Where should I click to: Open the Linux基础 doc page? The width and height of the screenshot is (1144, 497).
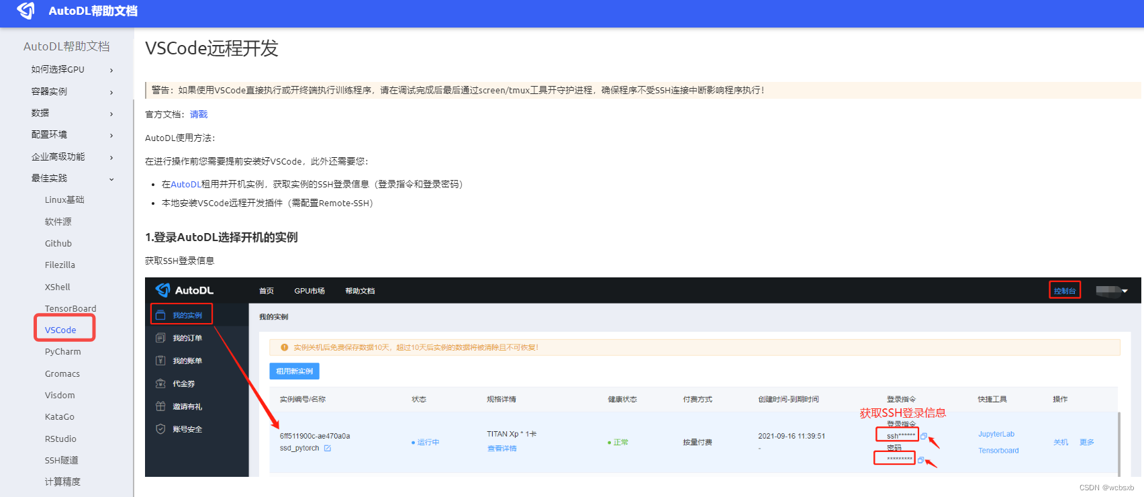coord(64,199)
